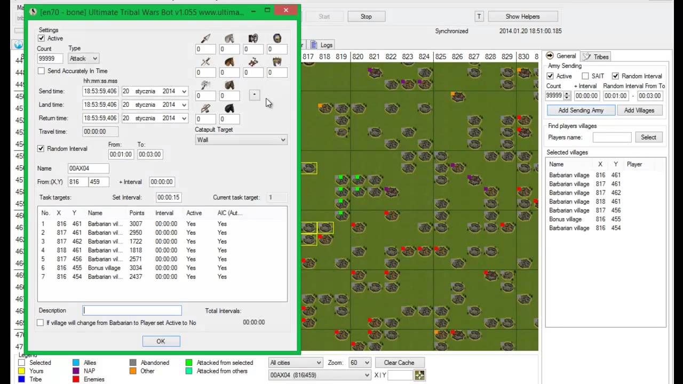Click the go-to-coordinates map icon
Image resolution: width=683 pixels, height=384 pixels.
point(420,375)
